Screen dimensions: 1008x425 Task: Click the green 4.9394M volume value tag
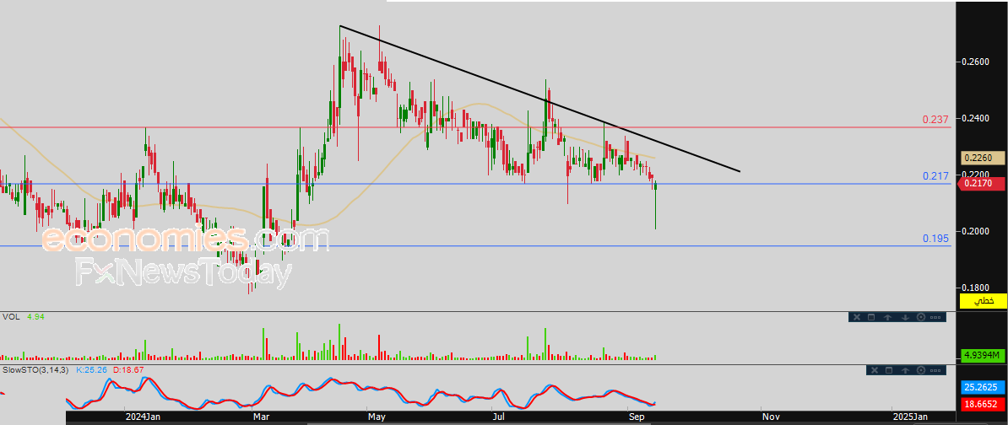tap(983, 355)
